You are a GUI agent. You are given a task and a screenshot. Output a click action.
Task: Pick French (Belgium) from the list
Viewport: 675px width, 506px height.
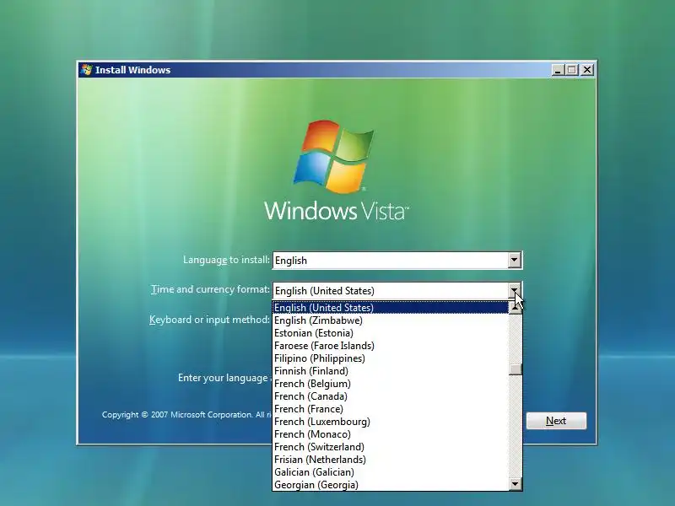pos(391,384)
